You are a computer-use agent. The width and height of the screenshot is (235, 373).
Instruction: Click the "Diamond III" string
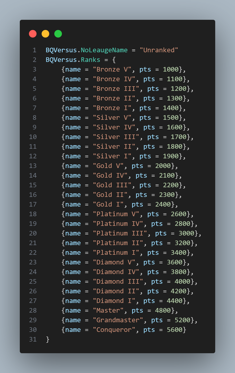[x=118, y=281]
